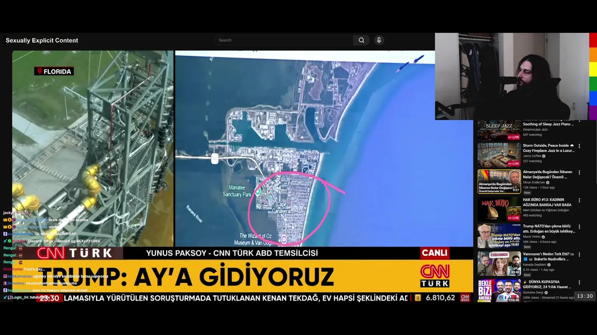The height and width of the screenshot is (335, 597).
Task: Open options menu for Vancouver'ı Neden Terk Etti video
Action: coord(579,255)
